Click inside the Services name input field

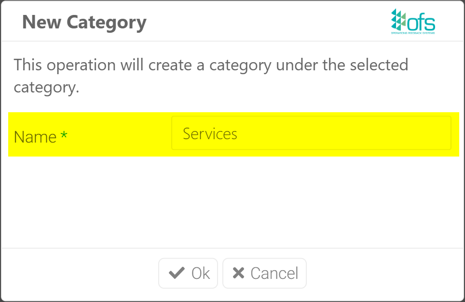coord(311,133)
